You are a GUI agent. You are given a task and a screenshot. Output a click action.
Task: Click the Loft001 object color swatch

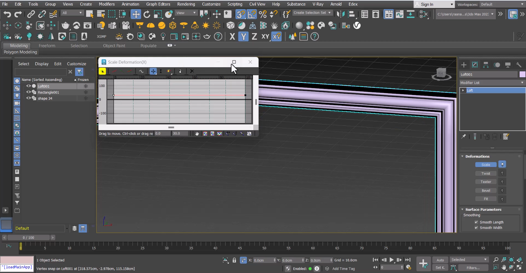pos(522,74)
